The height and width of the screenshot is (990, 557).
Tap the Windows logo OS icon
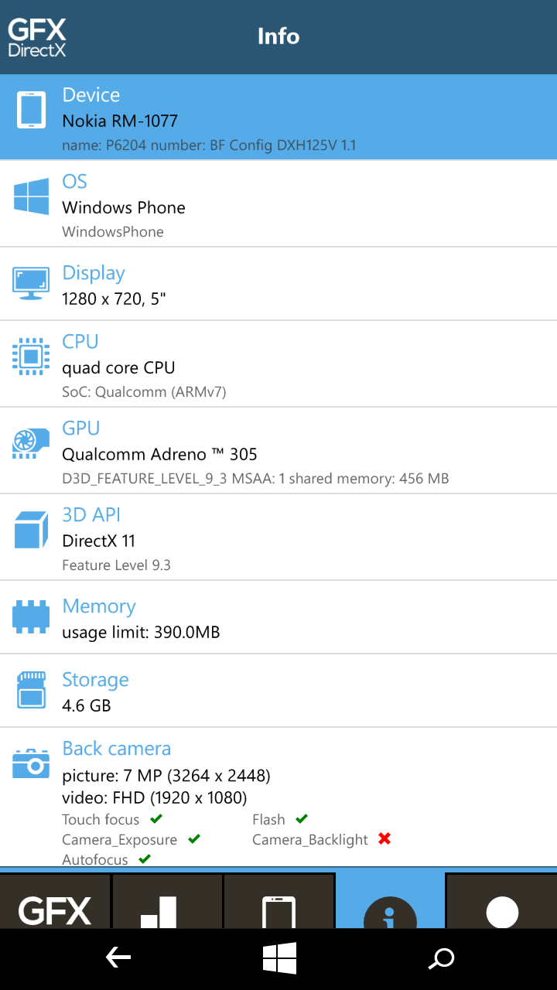click(x=31, y=196)
